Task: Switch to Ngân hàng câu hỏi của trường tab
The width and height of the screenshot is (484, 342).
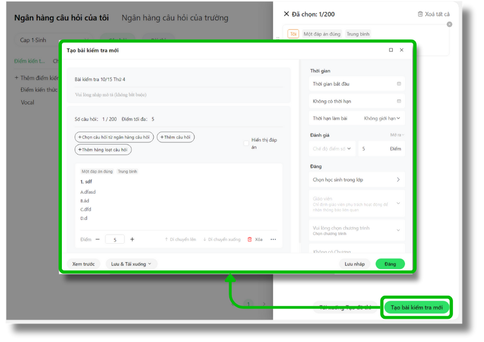Action: click(175, 18)
